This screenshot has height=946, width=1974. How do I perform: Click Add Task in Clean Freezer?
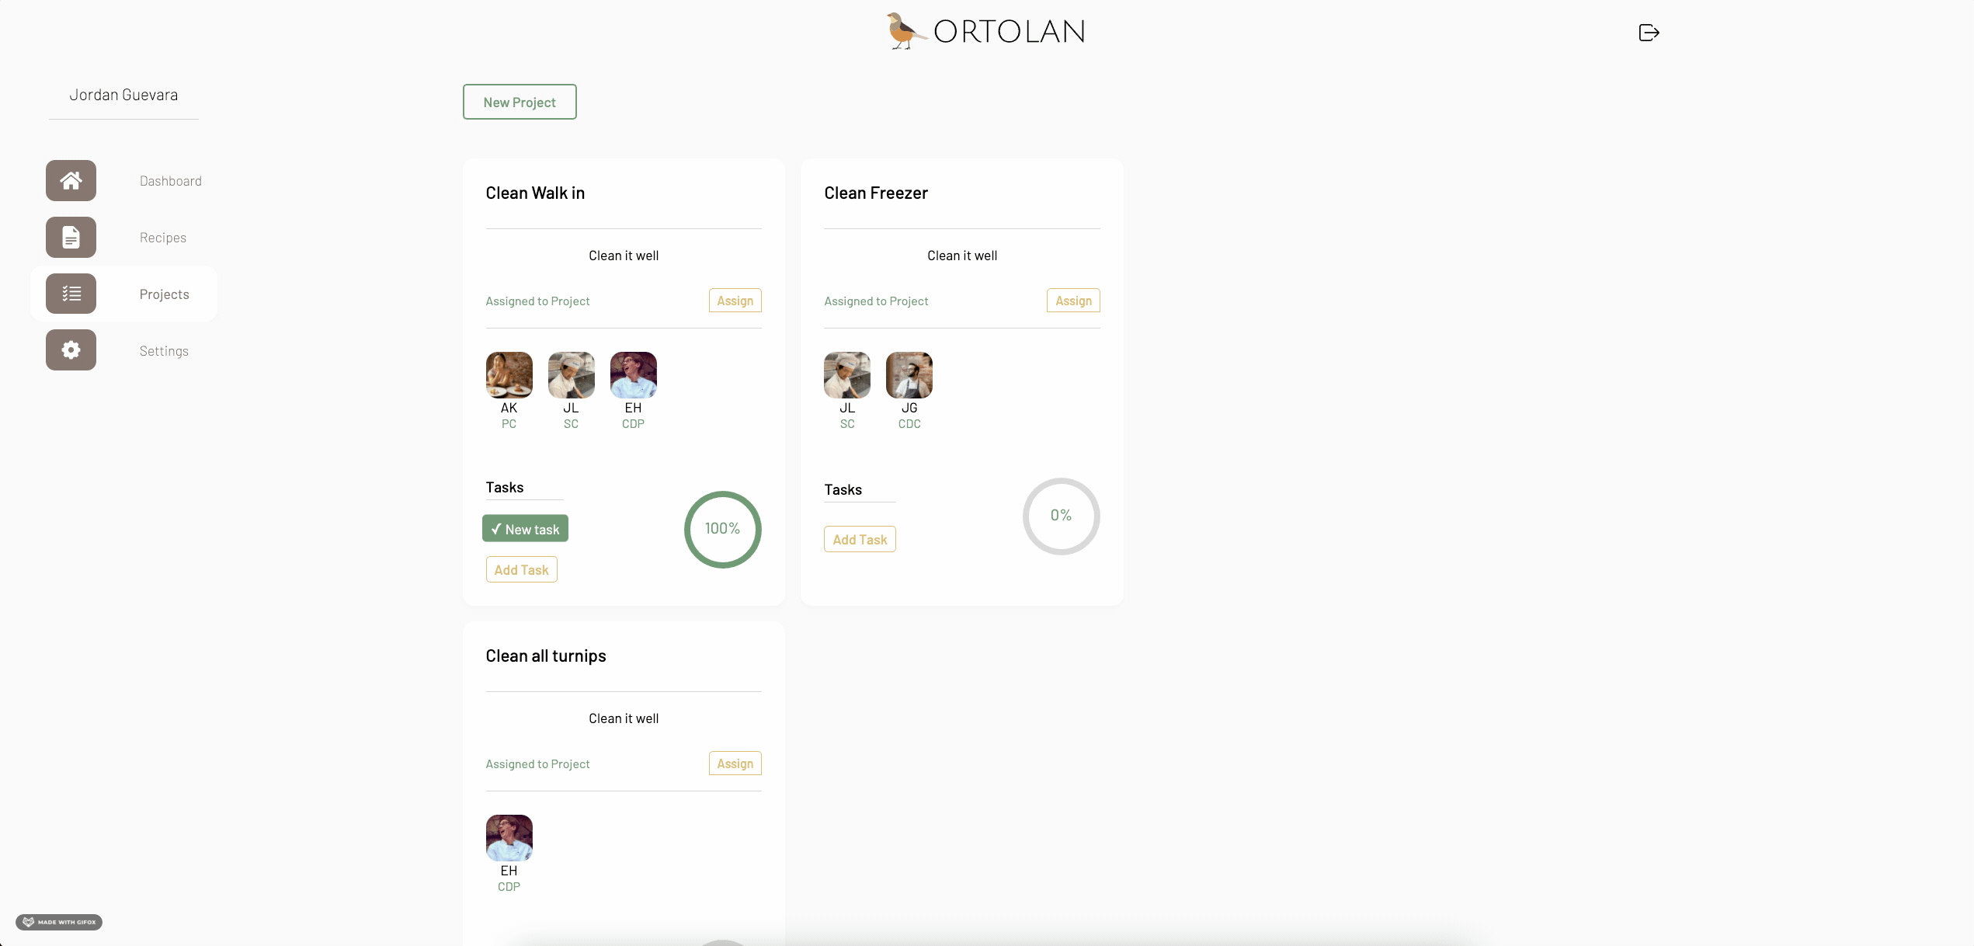pos(860,540)
